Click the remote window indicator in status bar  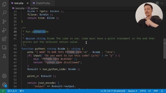(3, 91)
